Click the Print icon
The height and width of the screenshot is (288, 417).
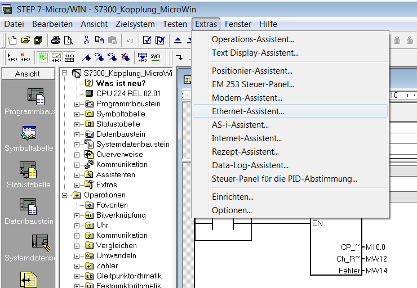[56, 40]
